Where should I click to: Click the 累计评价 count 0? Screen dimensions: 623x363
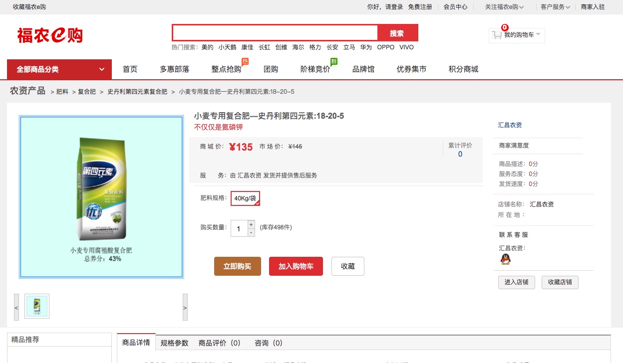tap(460, 154)
